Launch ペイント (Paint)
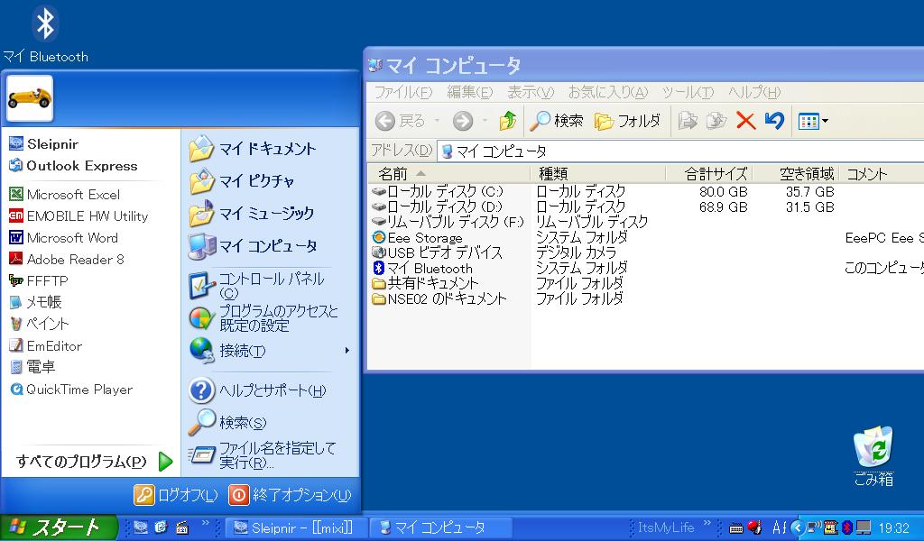This screenshot has width=924, height=541. 40,323
